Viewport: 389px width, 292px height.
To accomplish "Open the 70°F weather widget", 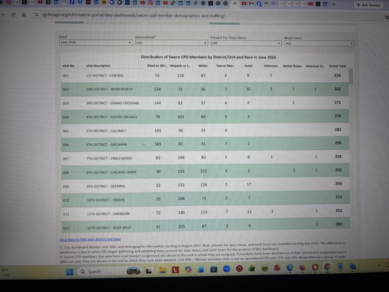I will 6,272.
